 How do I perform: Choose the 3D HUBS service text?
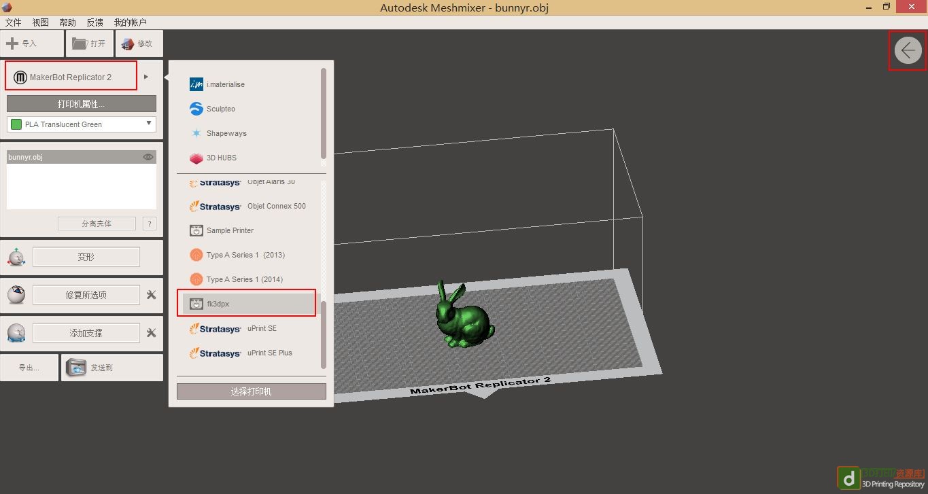222,158
